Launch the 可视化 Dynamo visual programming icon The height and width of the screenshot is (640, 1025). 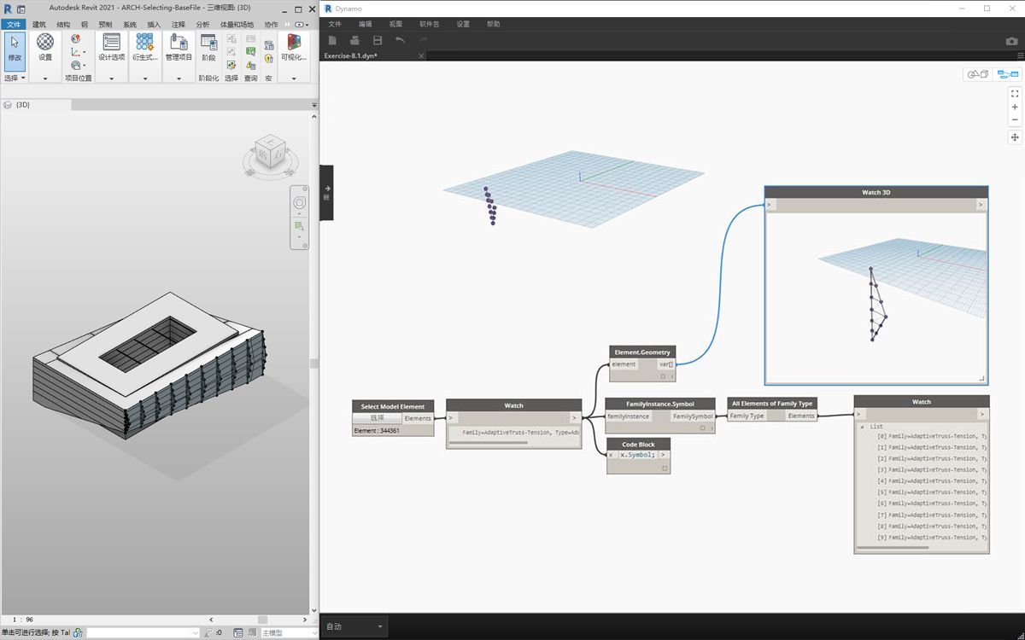pyautogui.click(x=294, y=48)
